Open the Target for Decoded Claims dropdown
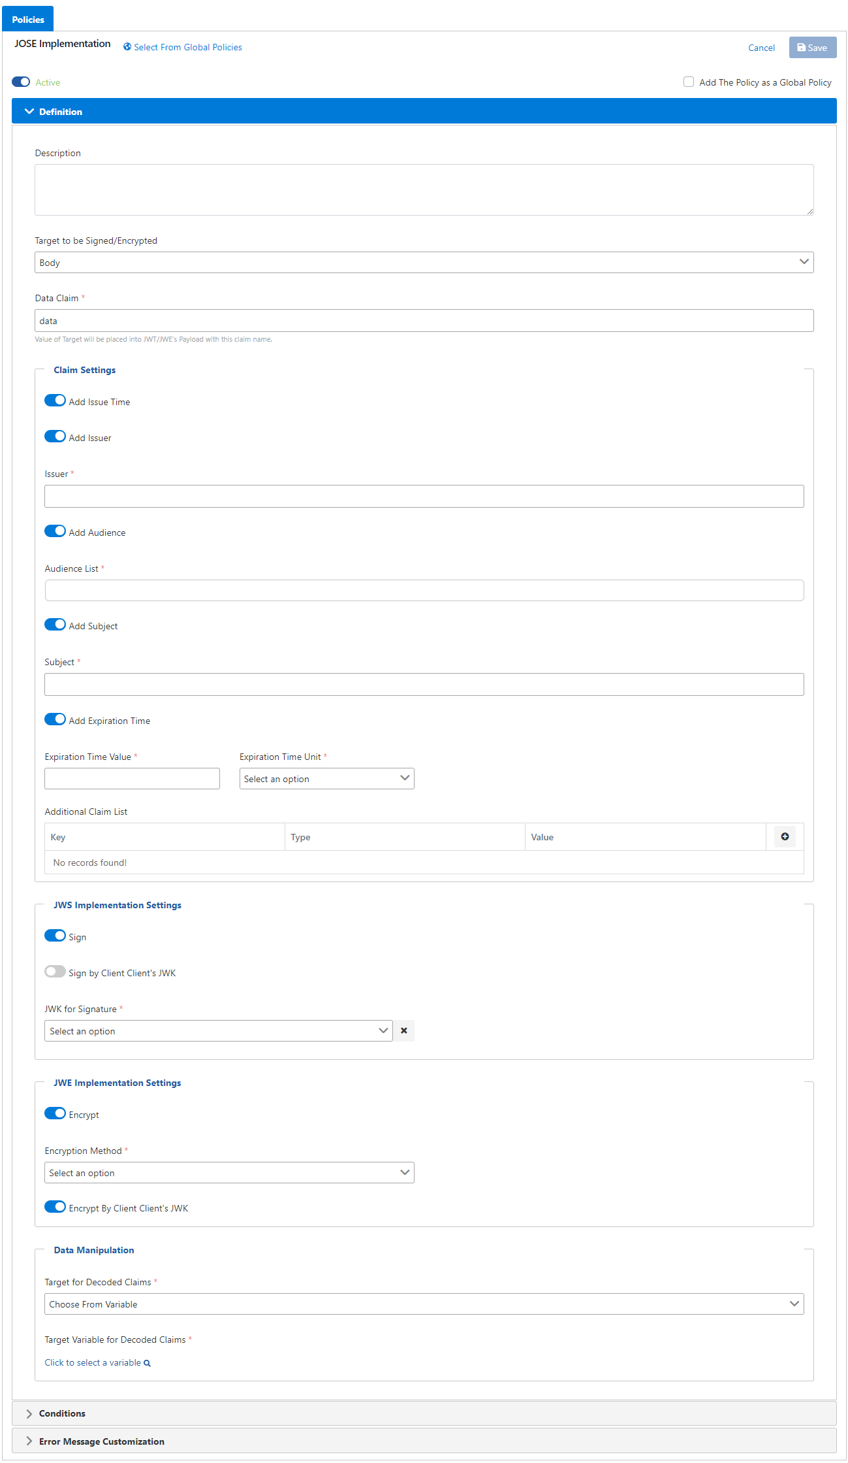Viewport: 848px width, 1463px height. click(424, 1304)
